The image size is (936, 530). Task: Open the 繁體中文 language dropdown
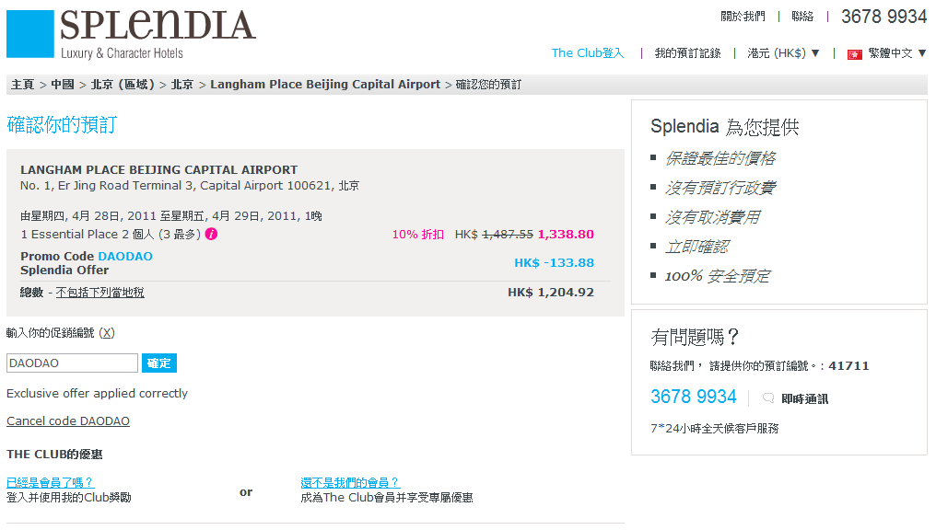point(897,53)
